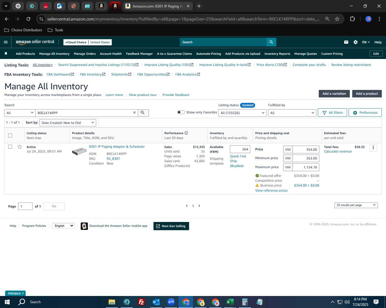Viewport: 386px width, 308px height.
Task: Open the Preferences button
Action: tap(365, 112)
